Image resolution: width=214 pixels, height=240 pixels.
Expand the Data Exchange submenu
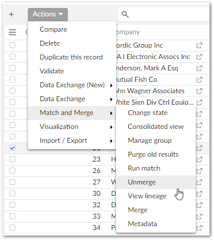coord(72,99)
